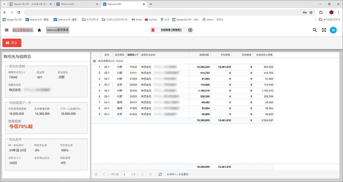Switch to Valence 6.2(T) browser tab
This screenshot has width=343, height=182.
coord(77,4)
